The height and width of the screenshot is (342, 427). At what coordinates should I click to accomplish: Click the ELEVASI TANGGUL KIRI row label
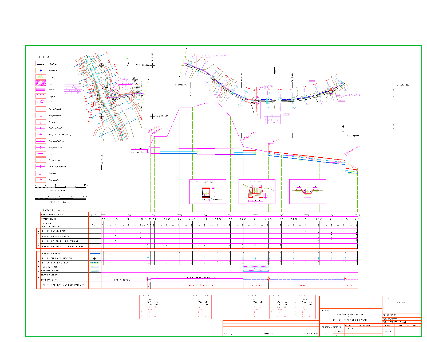coord(53,231)
